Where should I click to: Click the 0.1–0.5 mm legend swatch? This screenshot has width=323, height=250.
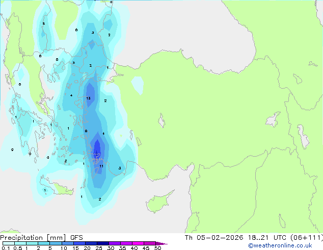pos(9,243)
